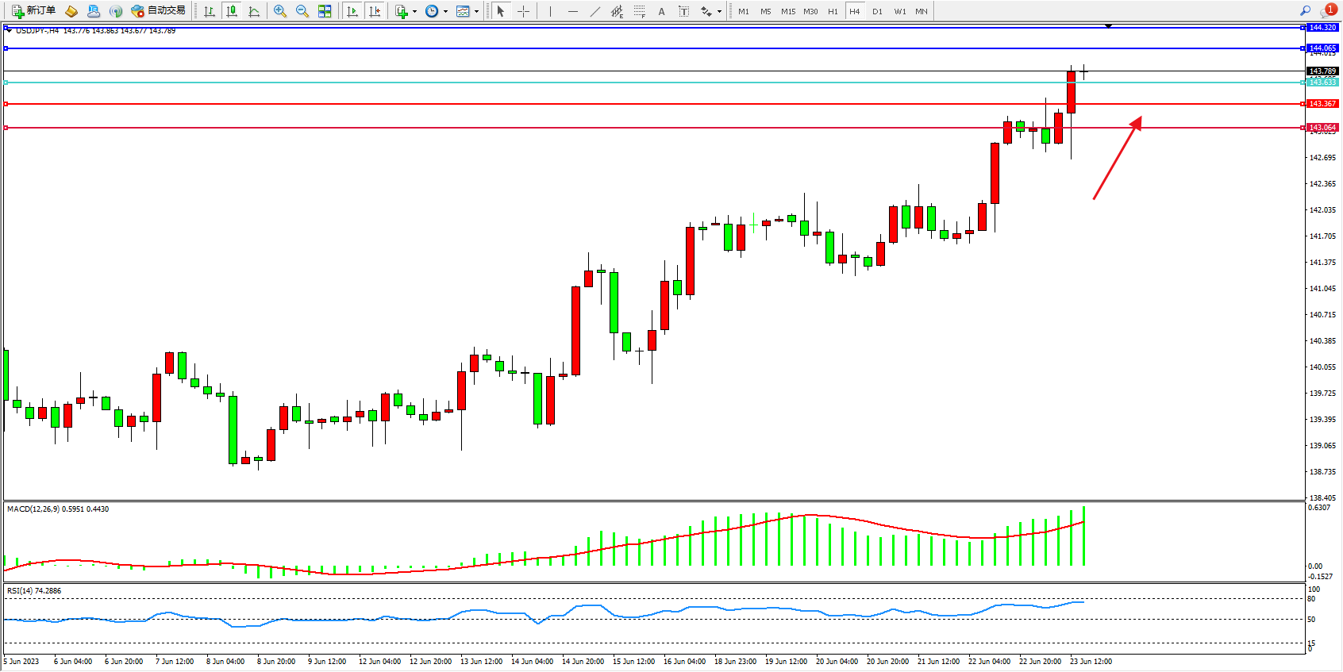Zoom out of the chart
The image size is (1343, 672).
(x=302, y=11)
